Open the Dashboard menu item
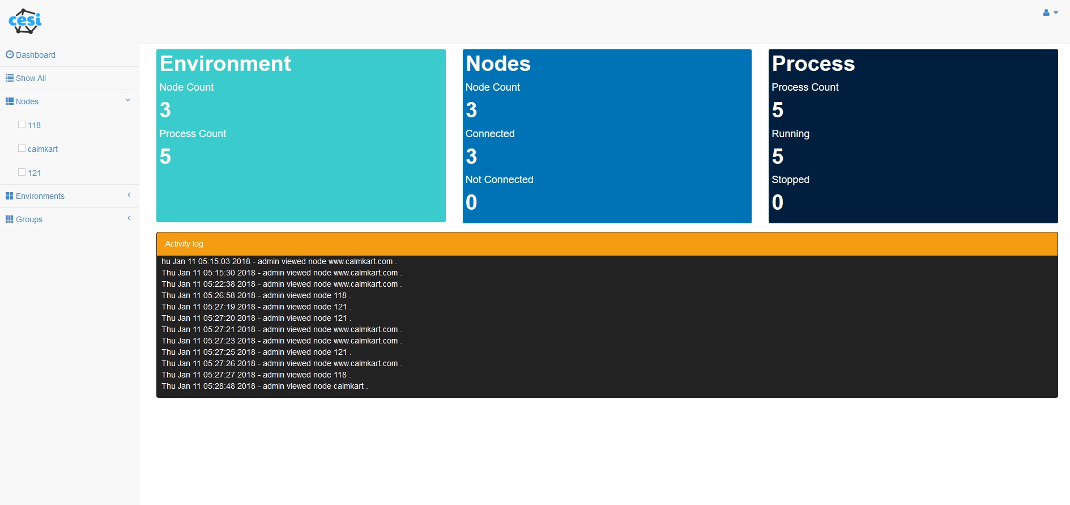The width and height of the screenshot is (1070, 505). pos(36,55)
